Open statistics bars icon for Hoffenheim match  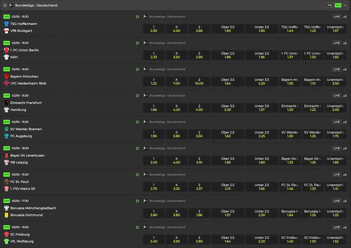pyautogui.click(x=345, y=17)
